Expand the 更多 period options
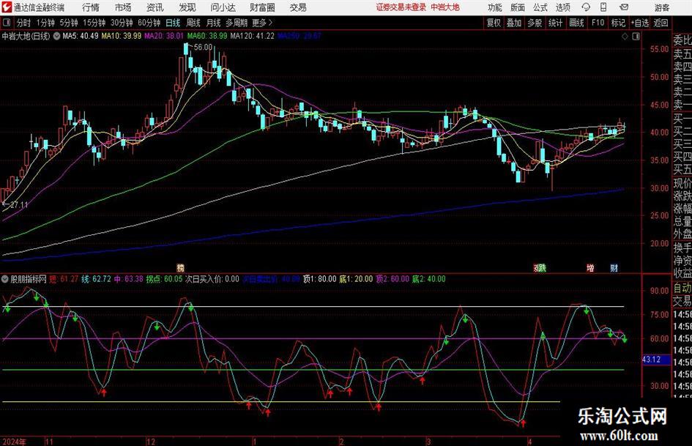692x446 pixels. coord(262,23)
